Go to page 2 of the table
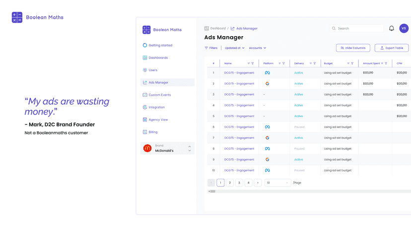This screenshot has height=231, width=411. point(230,183)
